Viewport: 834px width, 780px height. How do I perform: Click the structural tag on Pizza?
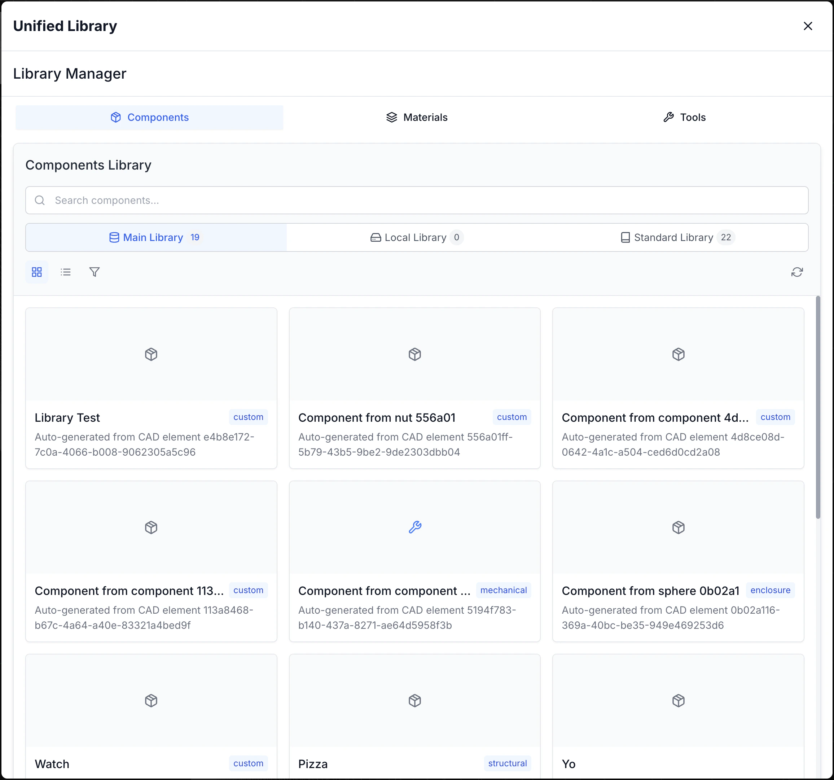508,764
